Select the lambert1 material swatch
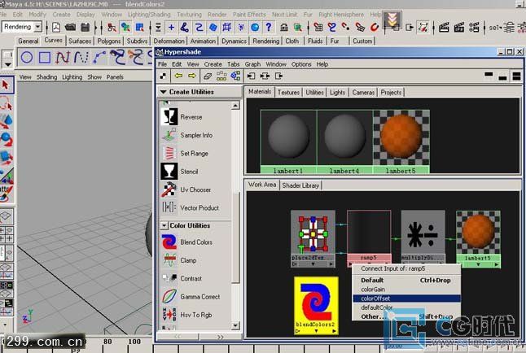Screen dimensions: 526x353 [x=288, y=142]
